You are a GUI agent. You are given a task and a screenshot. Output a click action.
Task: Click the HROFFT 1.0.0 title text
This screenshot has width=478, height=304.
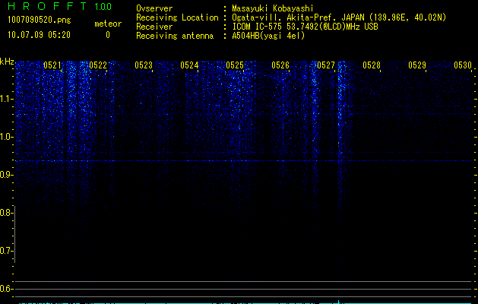tap(60, 6)
